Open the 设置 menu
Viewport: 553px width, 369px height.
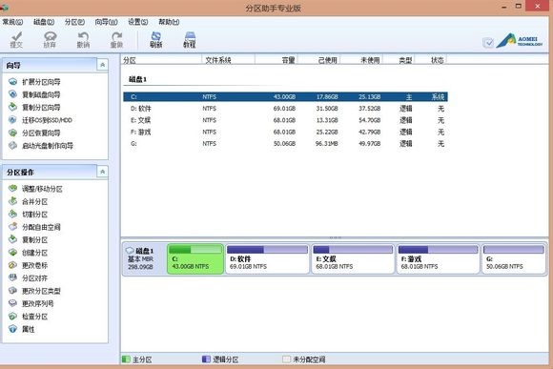138,22
